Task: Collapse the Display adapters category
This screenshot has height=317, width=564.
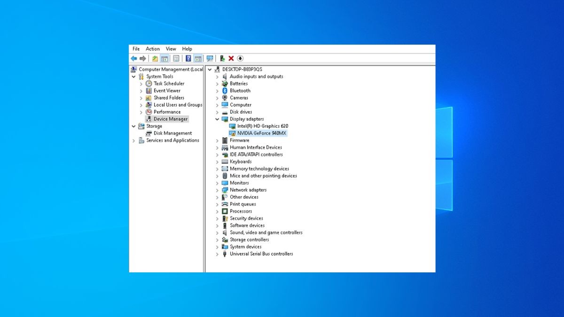Action: (217, 119)
